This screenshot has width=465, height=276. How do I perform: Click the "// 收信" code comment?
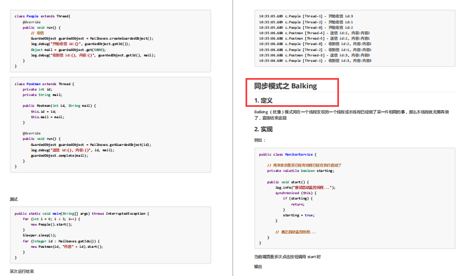pos(37,33)
